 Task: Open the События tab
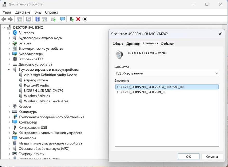167,44
